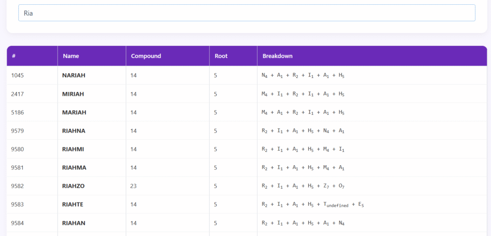Click the Root column header
The image size is (491, 236).
[x=221, y=56]
